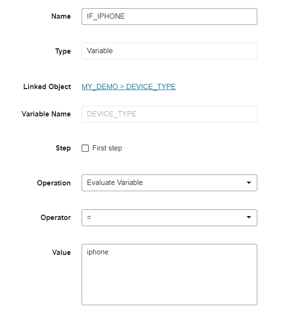The height and width of the screenshot is (310, 288).
Task: Click the Type field showing Variable
Action: tap(169, 51)
